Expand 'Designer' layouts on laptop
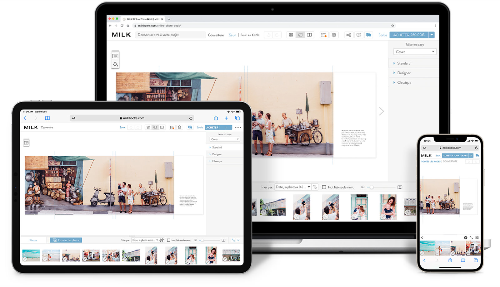The height and width of the screenshot is (287, 500). click(x=414, y=73)
